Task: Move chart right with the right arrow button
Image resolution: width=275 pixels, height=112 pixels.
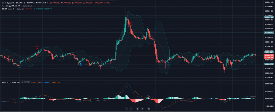Action: coord(142,109)
